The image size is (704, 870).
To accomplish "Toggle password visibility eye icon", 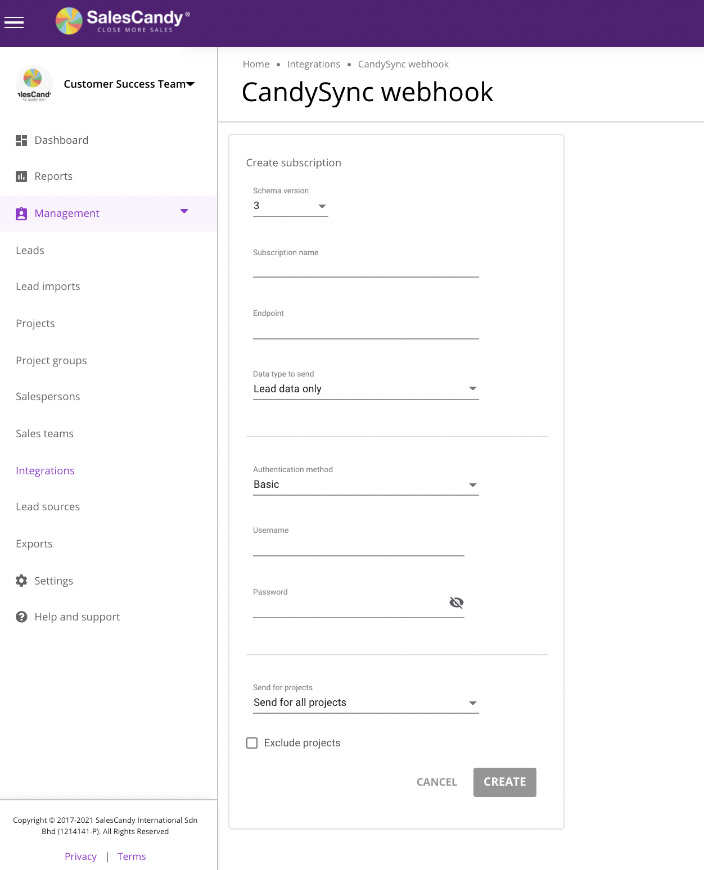I will [456, 602].
